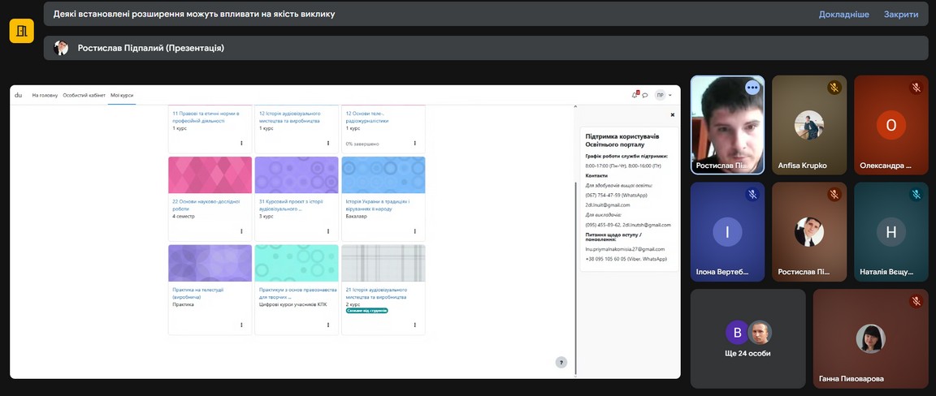Viewport: 936px width, 396px height.
Task: Open three-dot menu for Практика на телестудії card
Action: tap(241, 325)
